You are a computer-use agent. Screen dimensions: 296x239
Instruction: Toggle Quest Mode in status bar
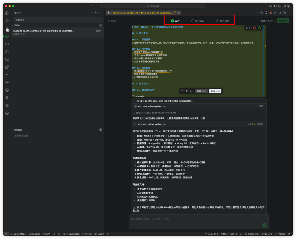[18, 234]
